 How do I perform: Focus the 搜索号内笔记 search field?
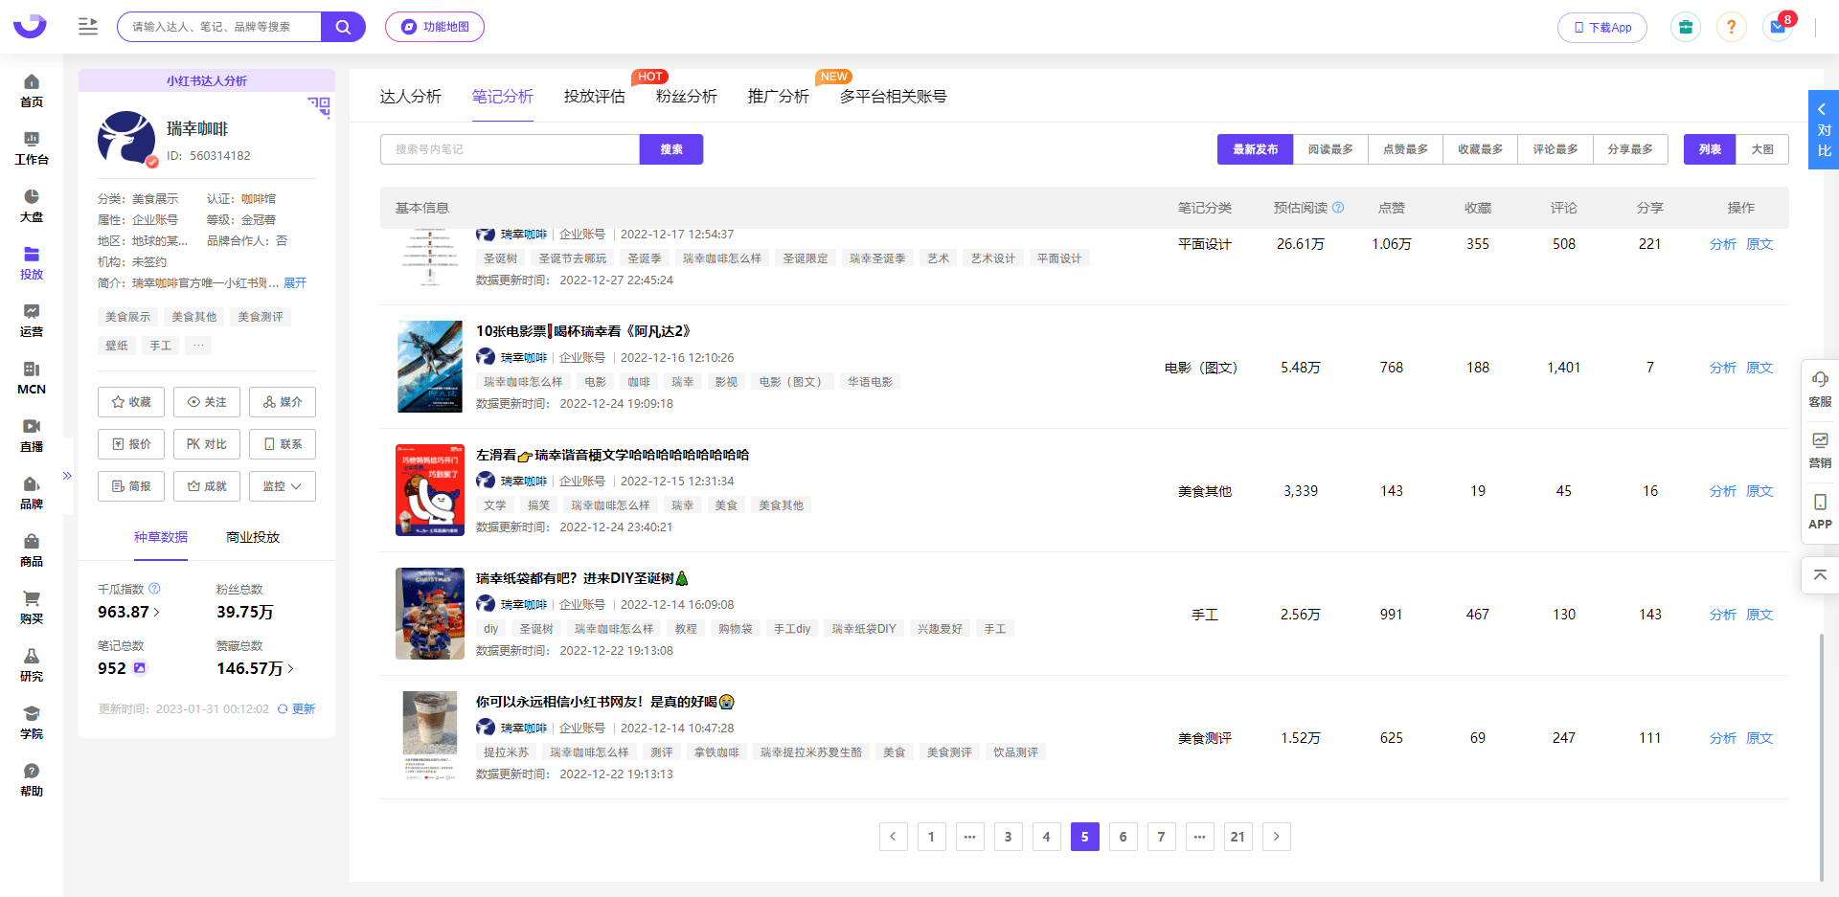510,149
